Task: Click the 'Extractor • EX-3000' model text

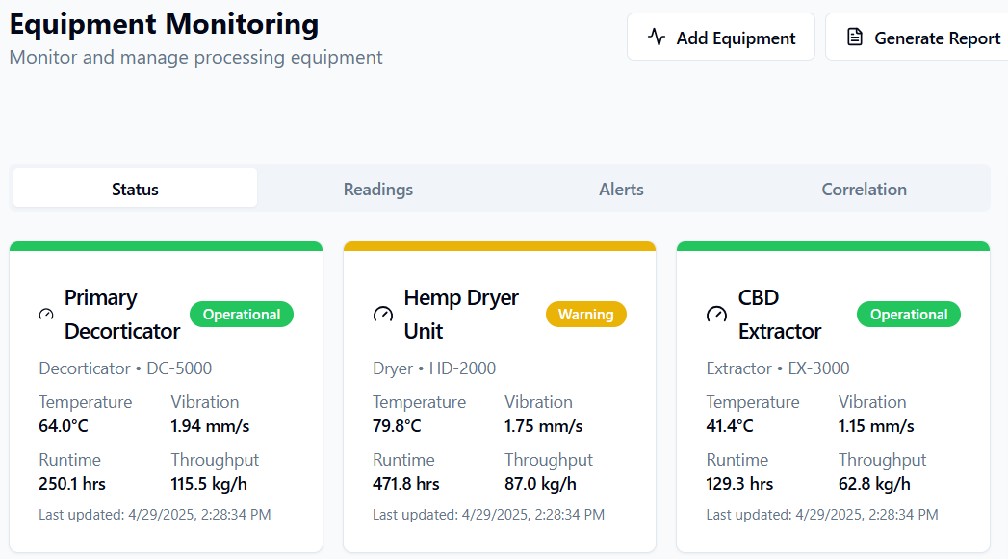Action: click(778, 368)
